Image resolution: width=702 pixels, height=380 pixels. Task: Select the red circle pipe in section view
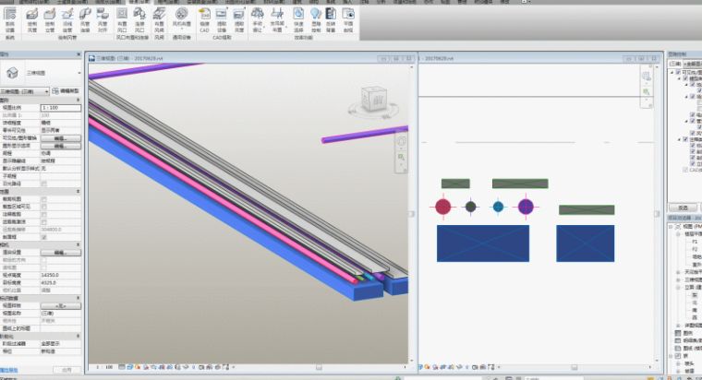click(x=442, y=207)
